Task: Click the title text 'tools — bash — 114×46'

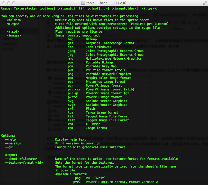Action: [x=106, y=3]
